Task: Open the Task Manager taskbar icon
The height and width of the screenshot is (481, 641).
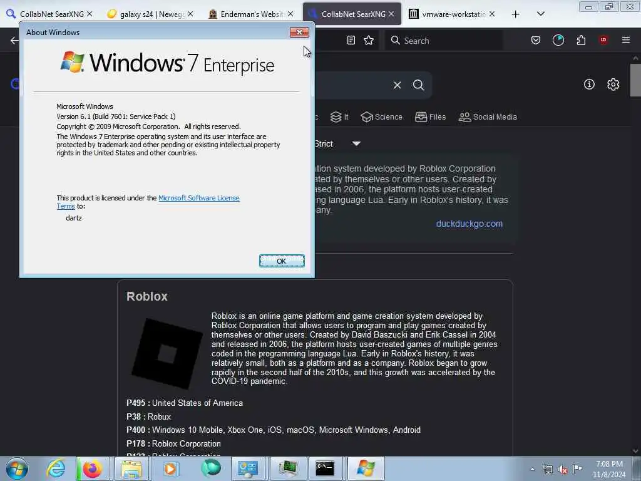Action: coord(288,468)
